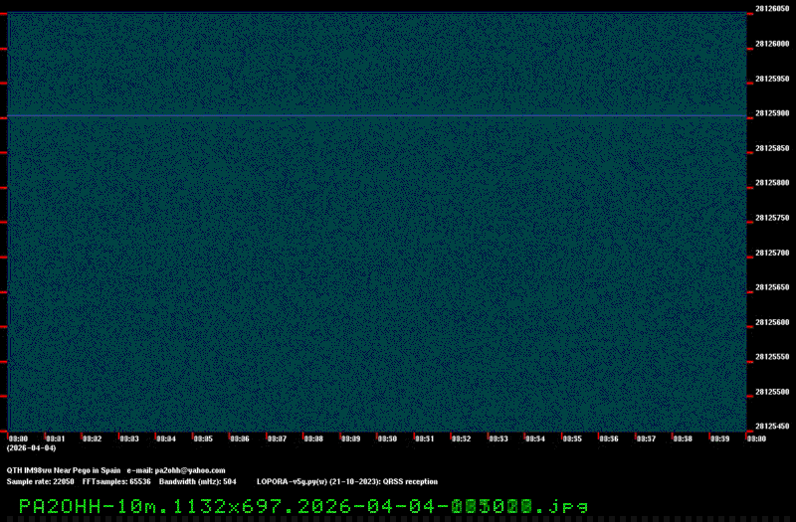796x522 pixels.
Task: Click the 28125650 frequency axis value
Action: (772, 287)
